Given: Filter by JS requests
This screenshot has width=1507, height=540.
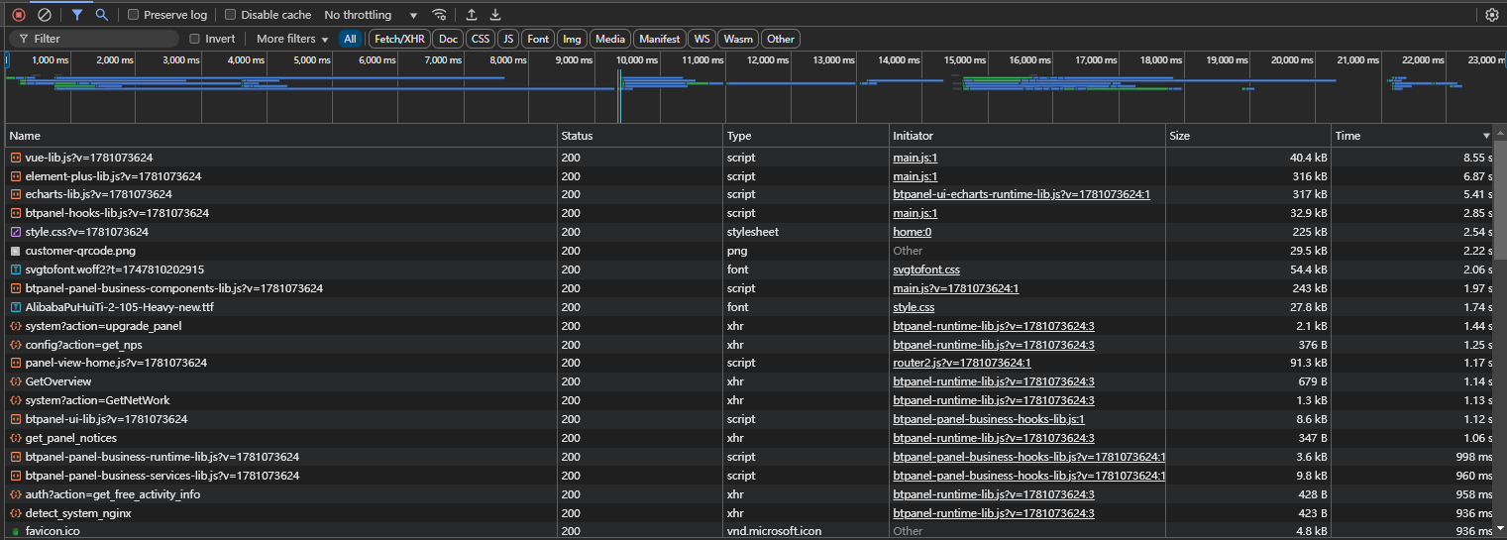Looking at the screenshot, I should tap(508, 39).
